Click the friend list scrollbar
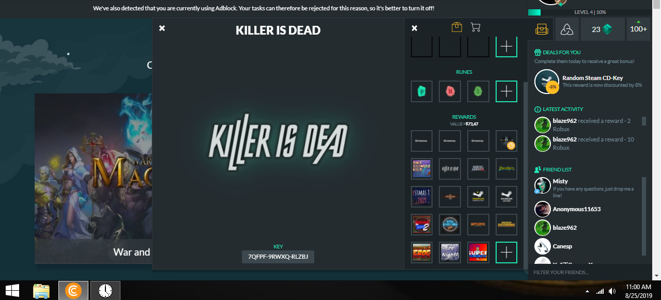This screenshot has width=661, height=300. (644, 216)
